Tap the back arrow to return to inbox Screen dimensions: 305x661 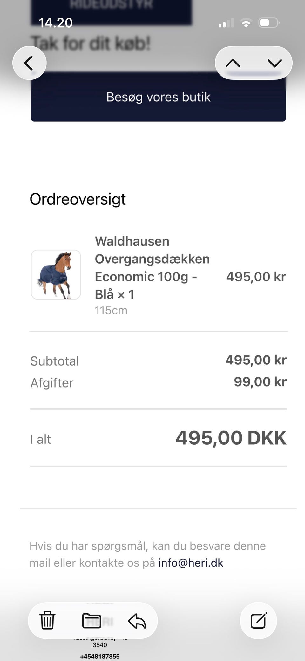[29, 63]
